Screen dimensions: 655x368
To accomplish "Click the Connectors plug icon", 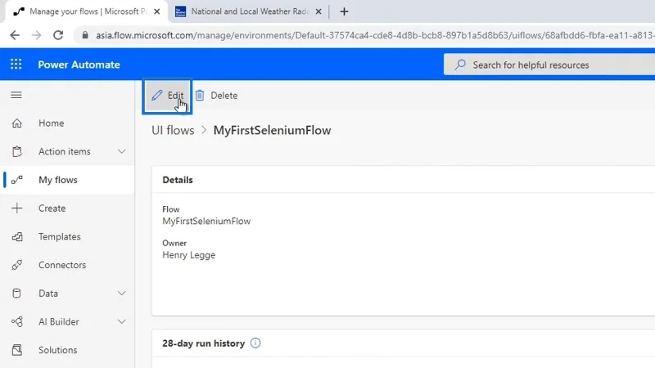I will (x=16, y=265).
